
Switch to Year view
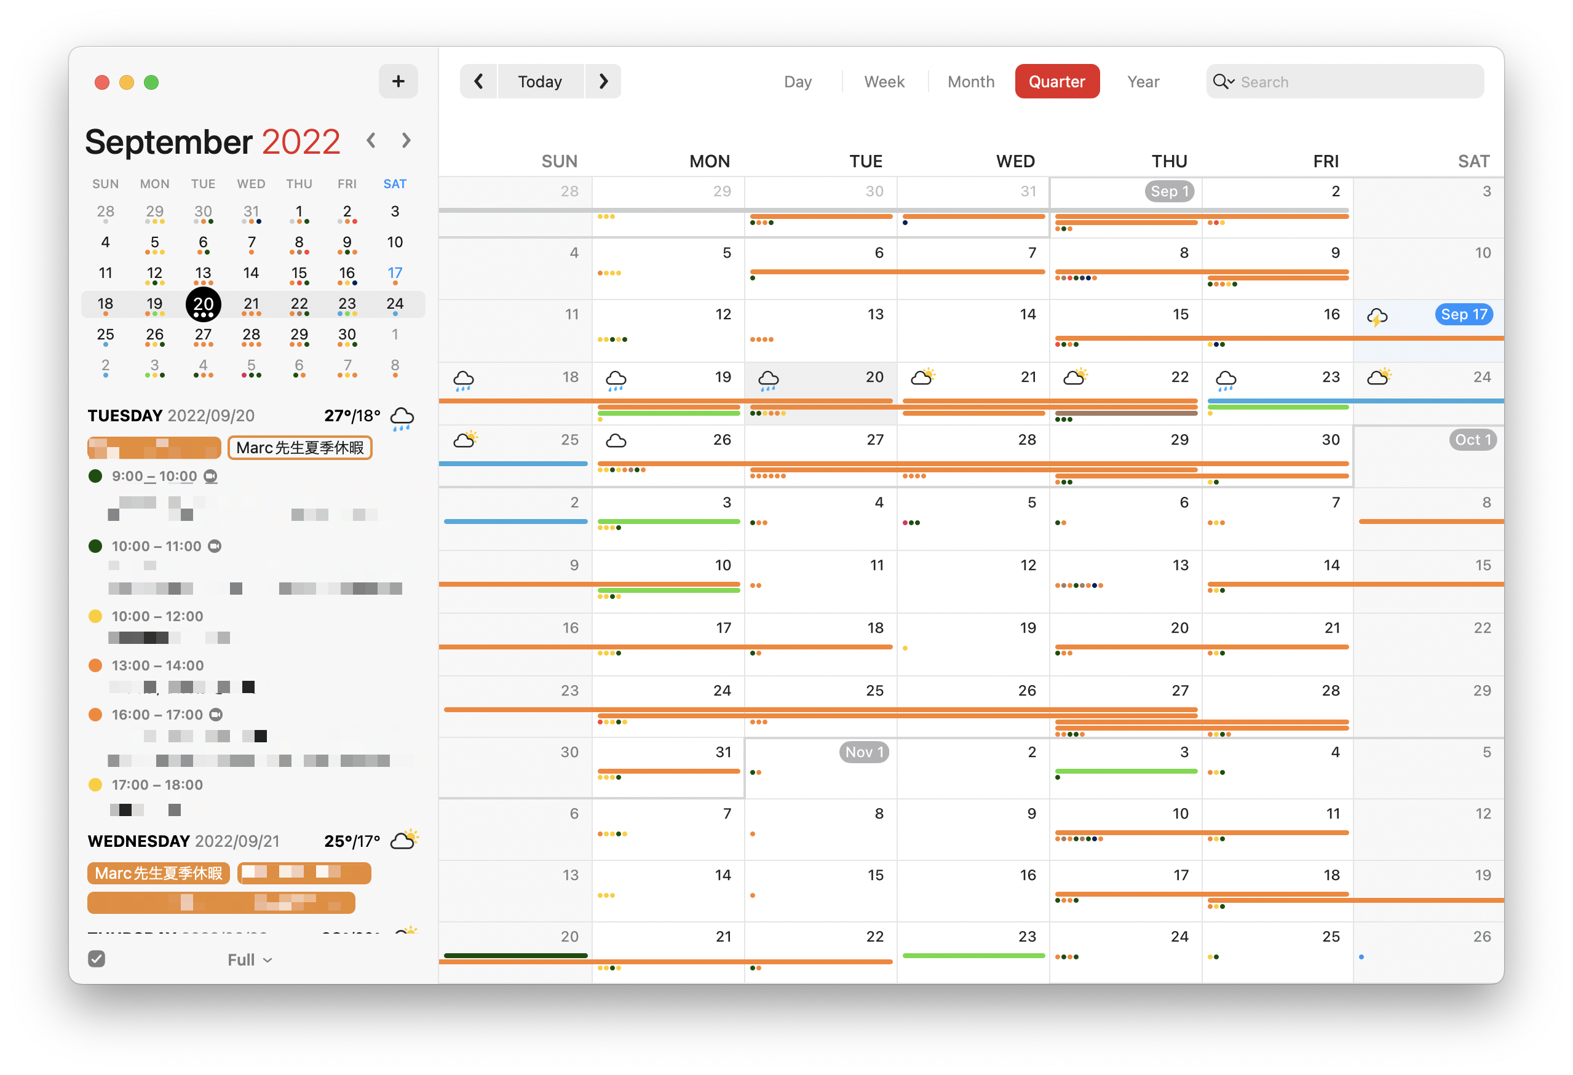pyautogui.click(x=1143, y=82)
